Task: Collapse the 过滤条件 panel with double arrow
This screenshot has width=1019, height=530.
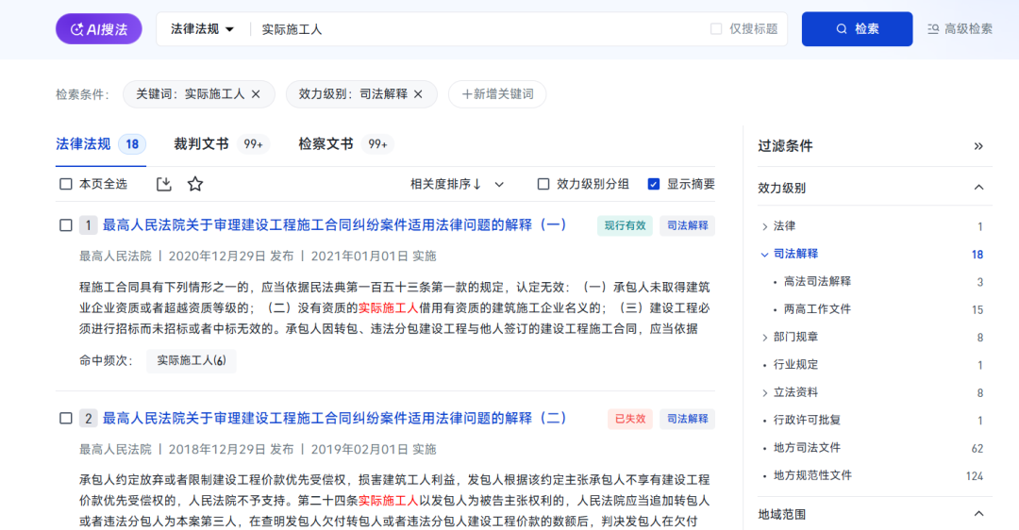Action: pyautogui.click(x=978, y=146)
